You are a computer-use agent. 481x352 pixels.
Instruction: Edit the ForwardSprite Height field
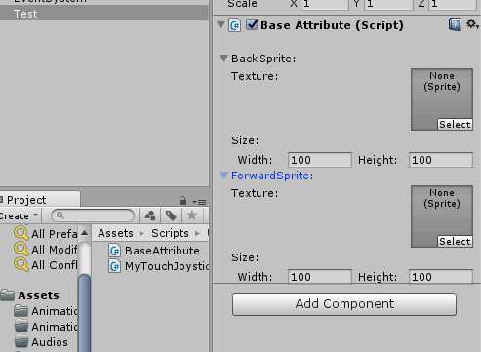pos(441,277)
